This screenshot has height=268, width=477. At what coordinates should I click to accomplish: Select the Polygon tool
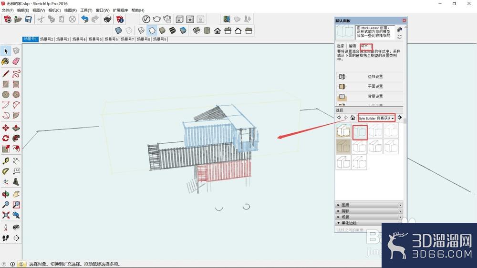[16, 94]
